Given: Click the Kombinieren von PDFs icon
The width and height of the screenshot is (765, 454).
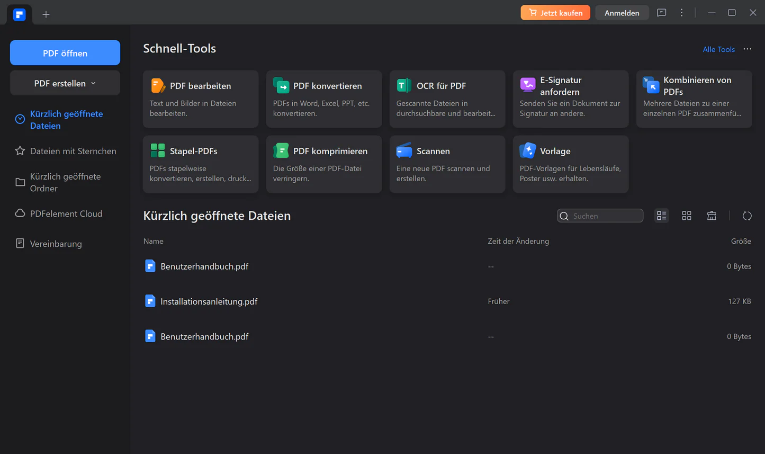Looking at the screenshot, I should pyautogui.click(x=651, y=85).
